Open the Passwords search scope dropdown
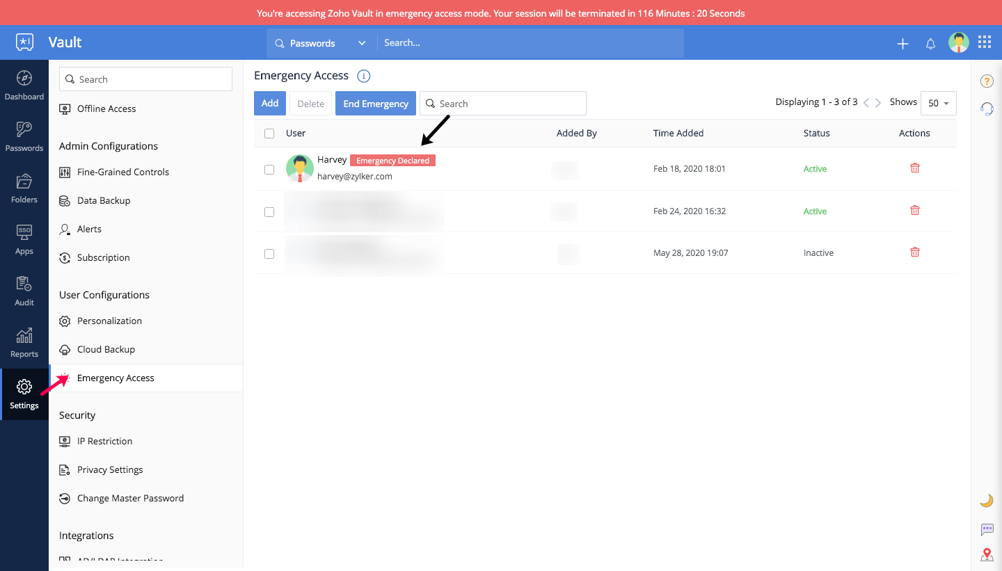 (x=321, y=43)
